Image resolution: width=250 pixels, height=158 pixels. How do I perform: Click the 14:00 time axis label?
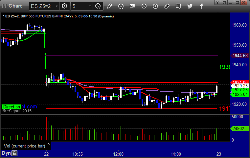click(x=176, y=154)
